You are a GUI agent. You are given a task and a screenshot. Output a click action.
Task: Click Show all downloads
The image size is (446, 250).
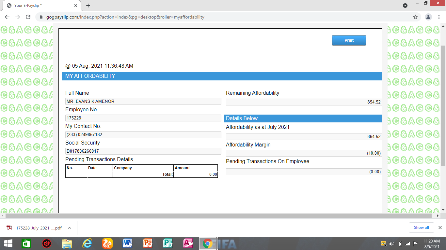tap(421, 228)
